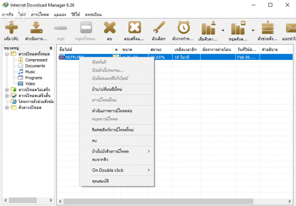The image size is (296, 206).
Task: Open the Grabber toolbar icon
Action: click(268, 28)
